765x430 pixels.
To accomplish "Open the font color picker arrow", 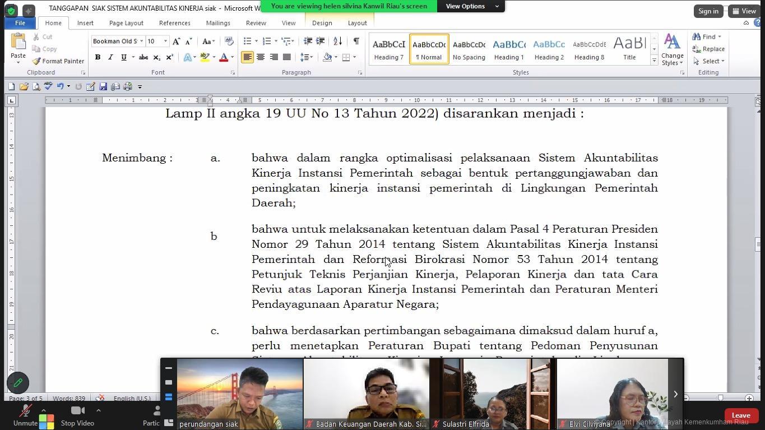I will click(x=232, y=57).
